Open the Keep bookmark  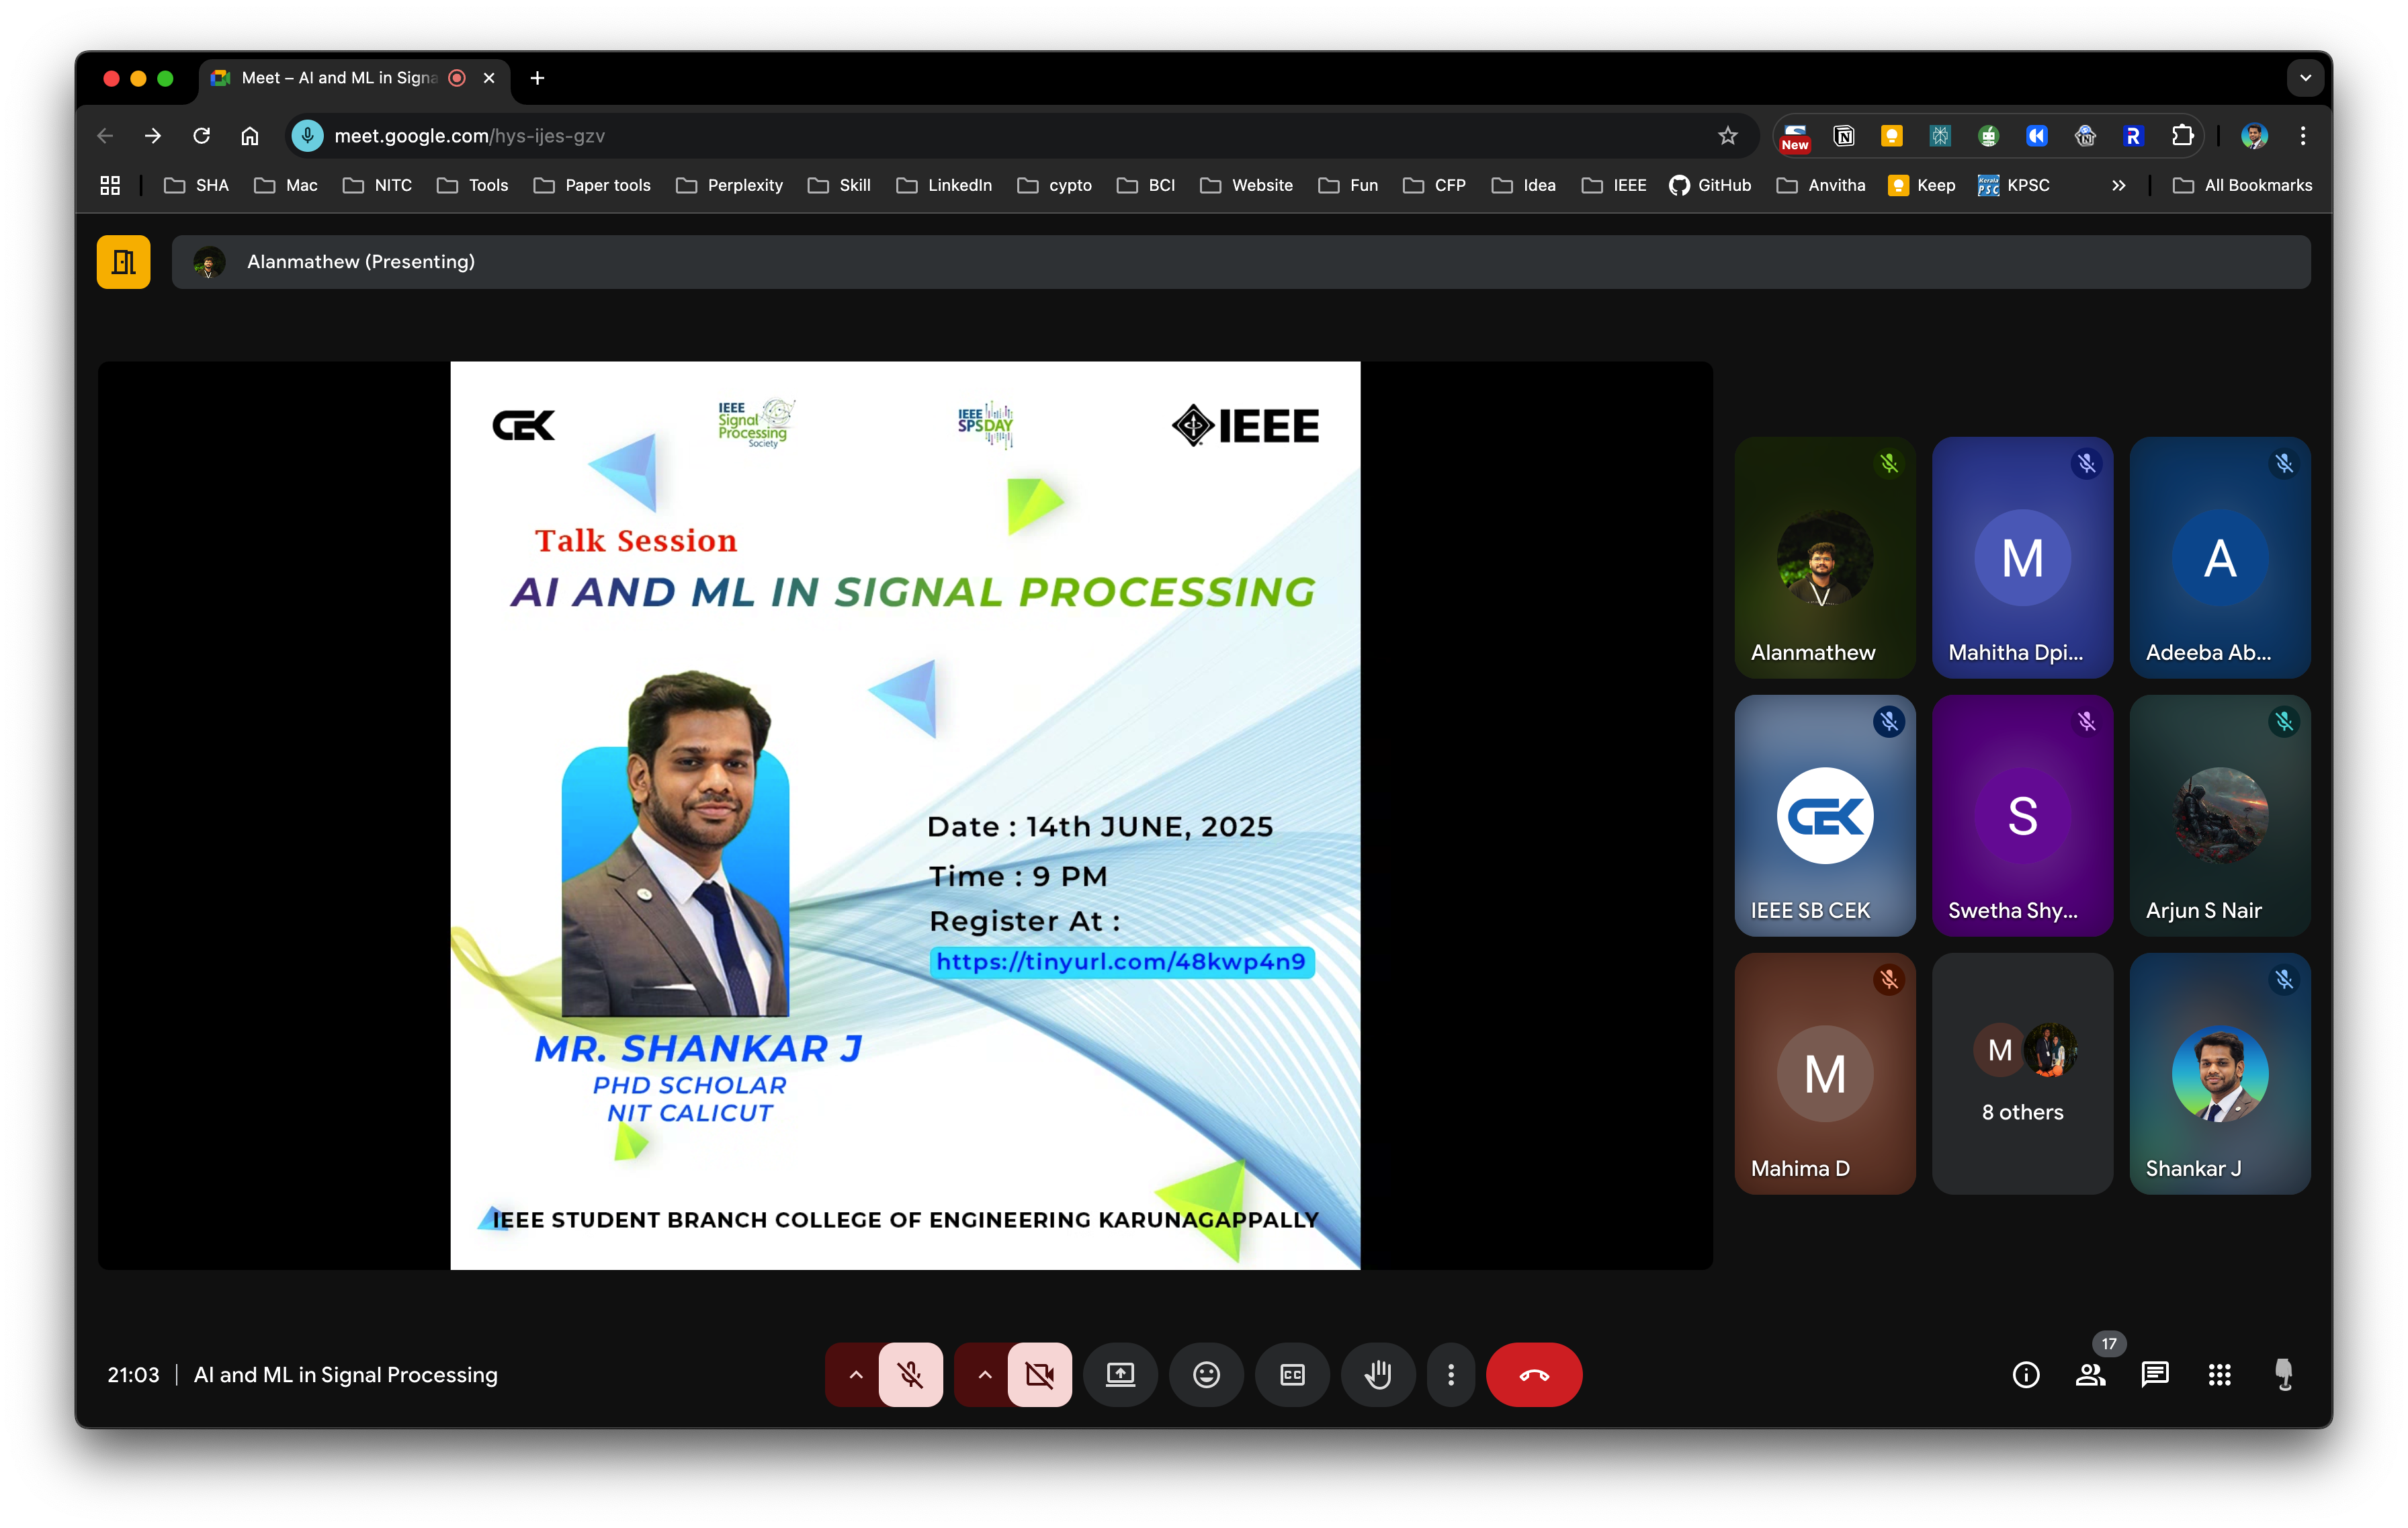click(1921, 185)
